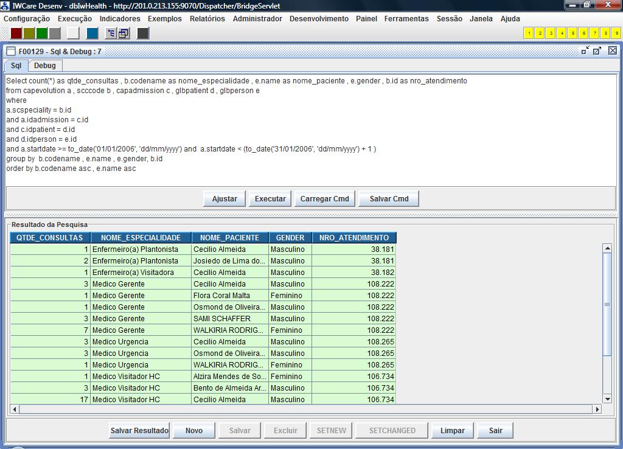Click yellow shortcut button 6

coord(583,33)
